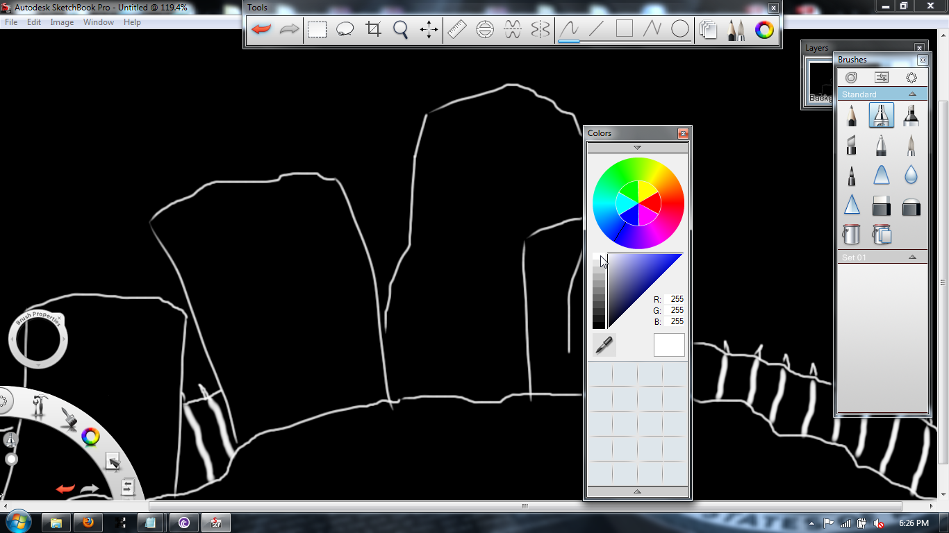
Task: Toggle the Color Editor from the Tools bar
Action: [764, 29]
